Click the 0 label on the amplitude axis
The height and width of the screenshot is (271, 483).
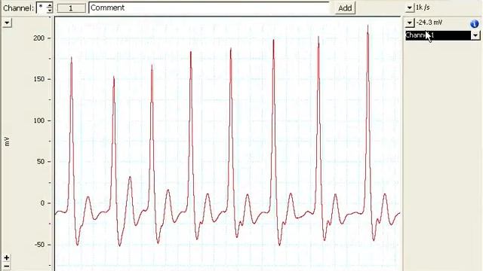[42, 203]
